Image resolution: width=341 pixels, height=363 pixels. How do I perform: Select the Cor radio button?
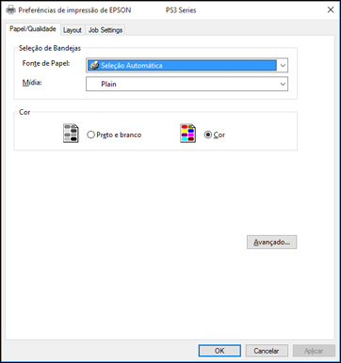[208, 134]
